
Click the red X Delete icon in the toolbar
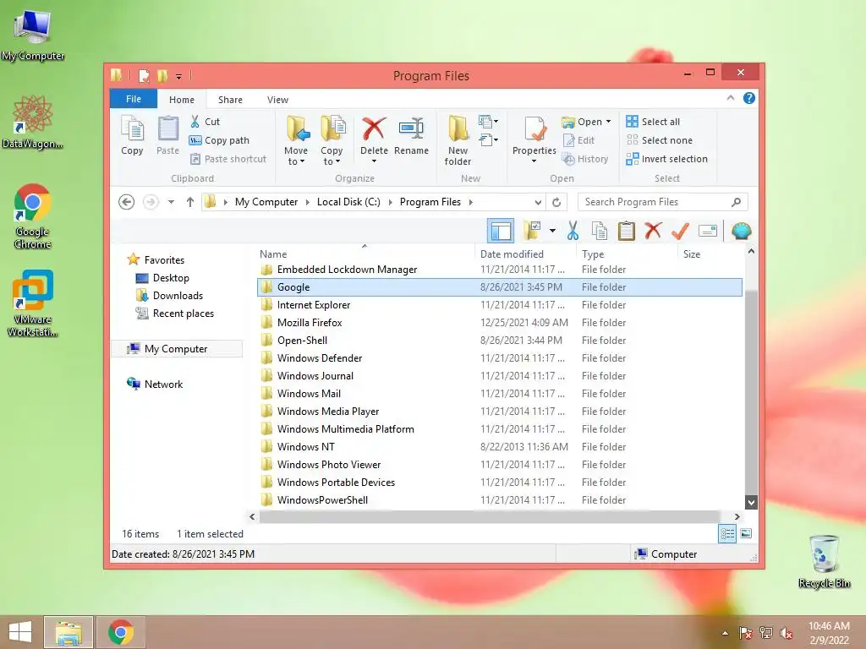[x=653, y=230]
